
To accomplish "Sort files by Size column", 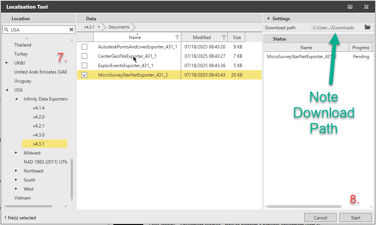I will 237,37.
